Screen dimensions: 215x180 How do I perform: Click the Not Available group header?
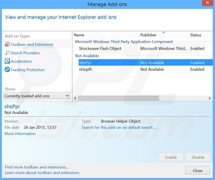[x=87, y=56]
